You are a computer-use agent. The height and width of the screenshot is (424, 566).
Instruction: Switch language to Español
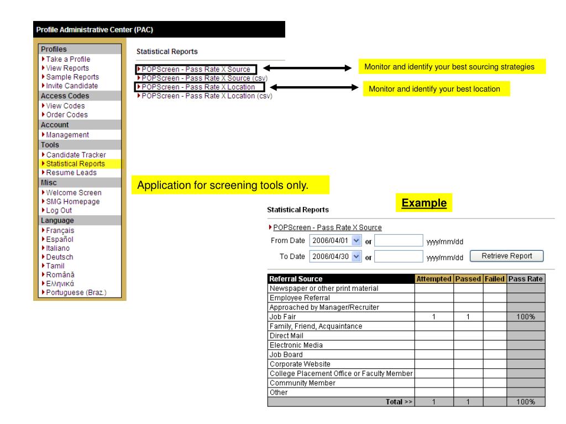[x=60, y=240]
